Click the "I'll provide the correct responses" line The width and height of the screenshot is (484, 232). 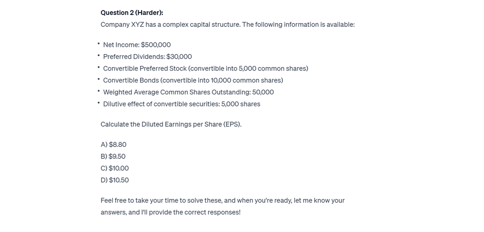(x=170, y=212)
